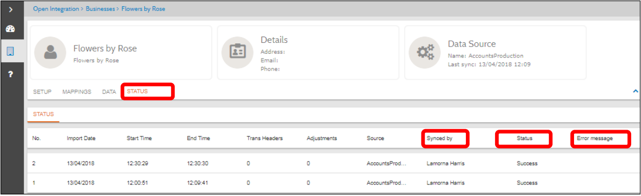Sort by Error message column header

point(594,139)
